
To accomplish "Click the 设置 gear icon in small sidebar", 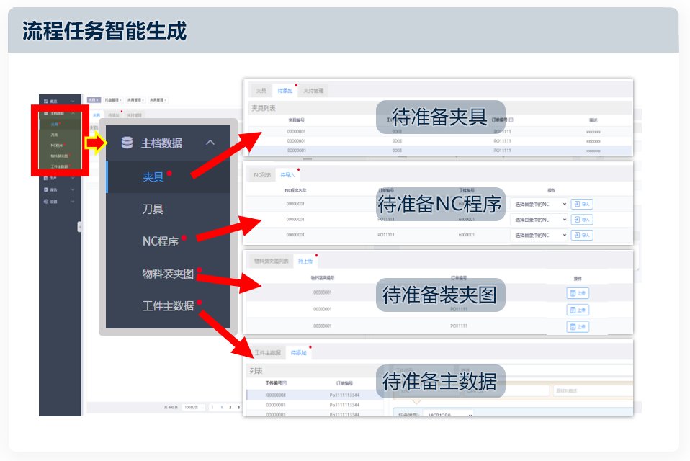I will point(45,202).
